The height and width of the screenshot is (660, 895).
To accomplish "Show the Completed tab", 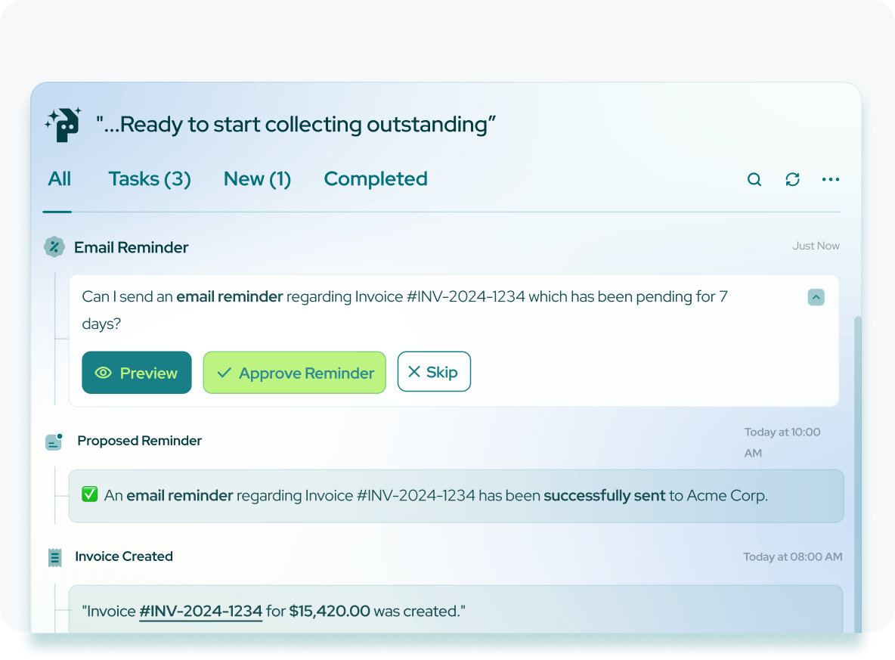I will [x=376, y=179].
